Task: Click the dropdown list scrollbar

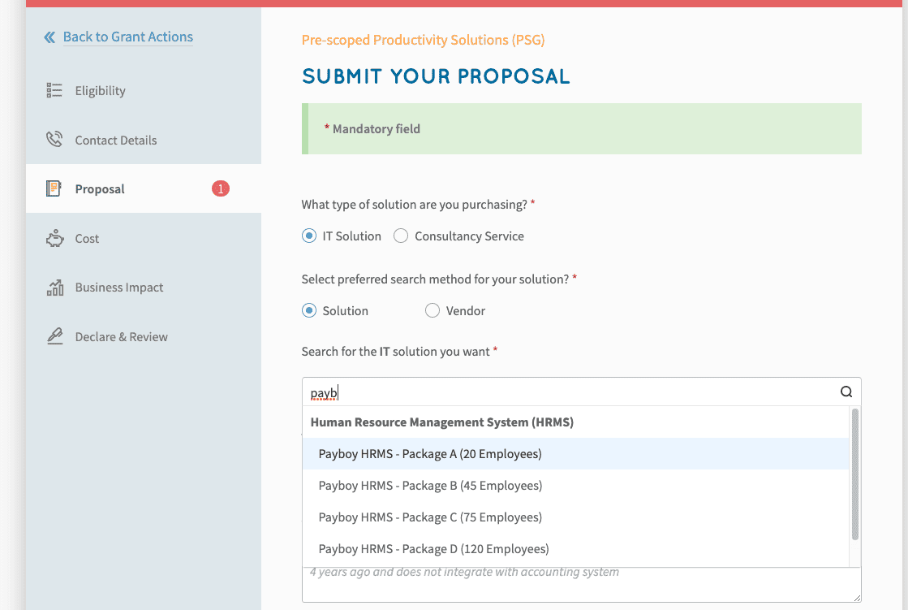Action: pyautogui.click(x=854, y=475)
